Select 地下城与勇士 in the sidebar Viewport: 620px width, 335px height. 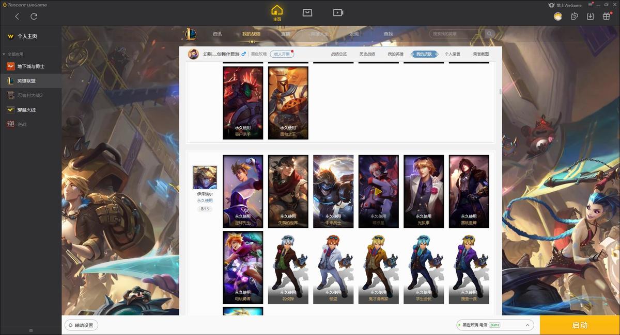point(31,66)
